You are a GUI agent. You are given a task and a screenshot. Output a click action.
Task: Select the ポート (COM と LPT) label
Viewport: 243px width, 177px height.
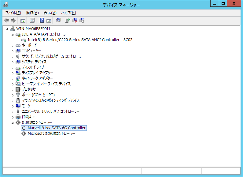pyautogui.click(x=38, y=95)
